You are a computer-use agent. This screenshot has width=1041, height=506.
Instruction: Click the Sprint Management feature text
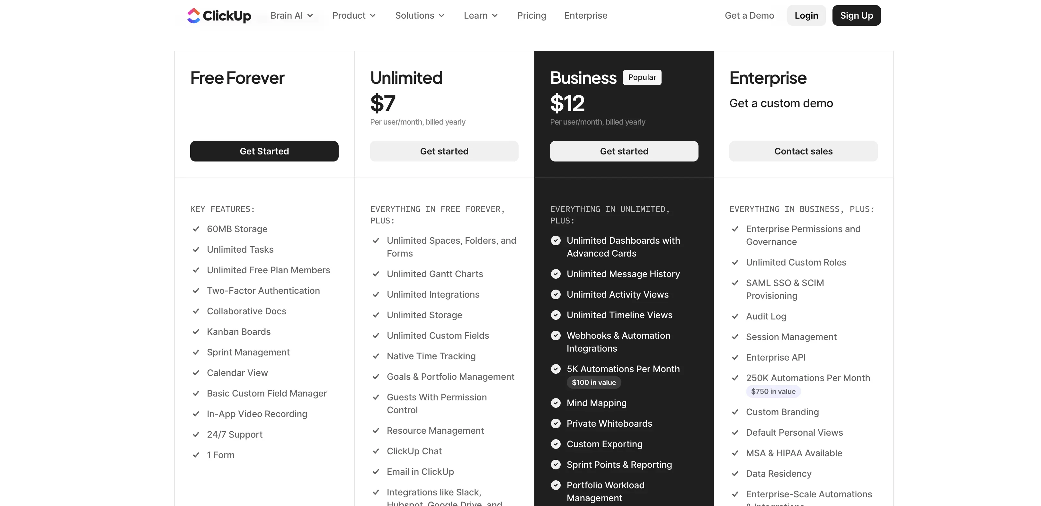pos(248,353)
